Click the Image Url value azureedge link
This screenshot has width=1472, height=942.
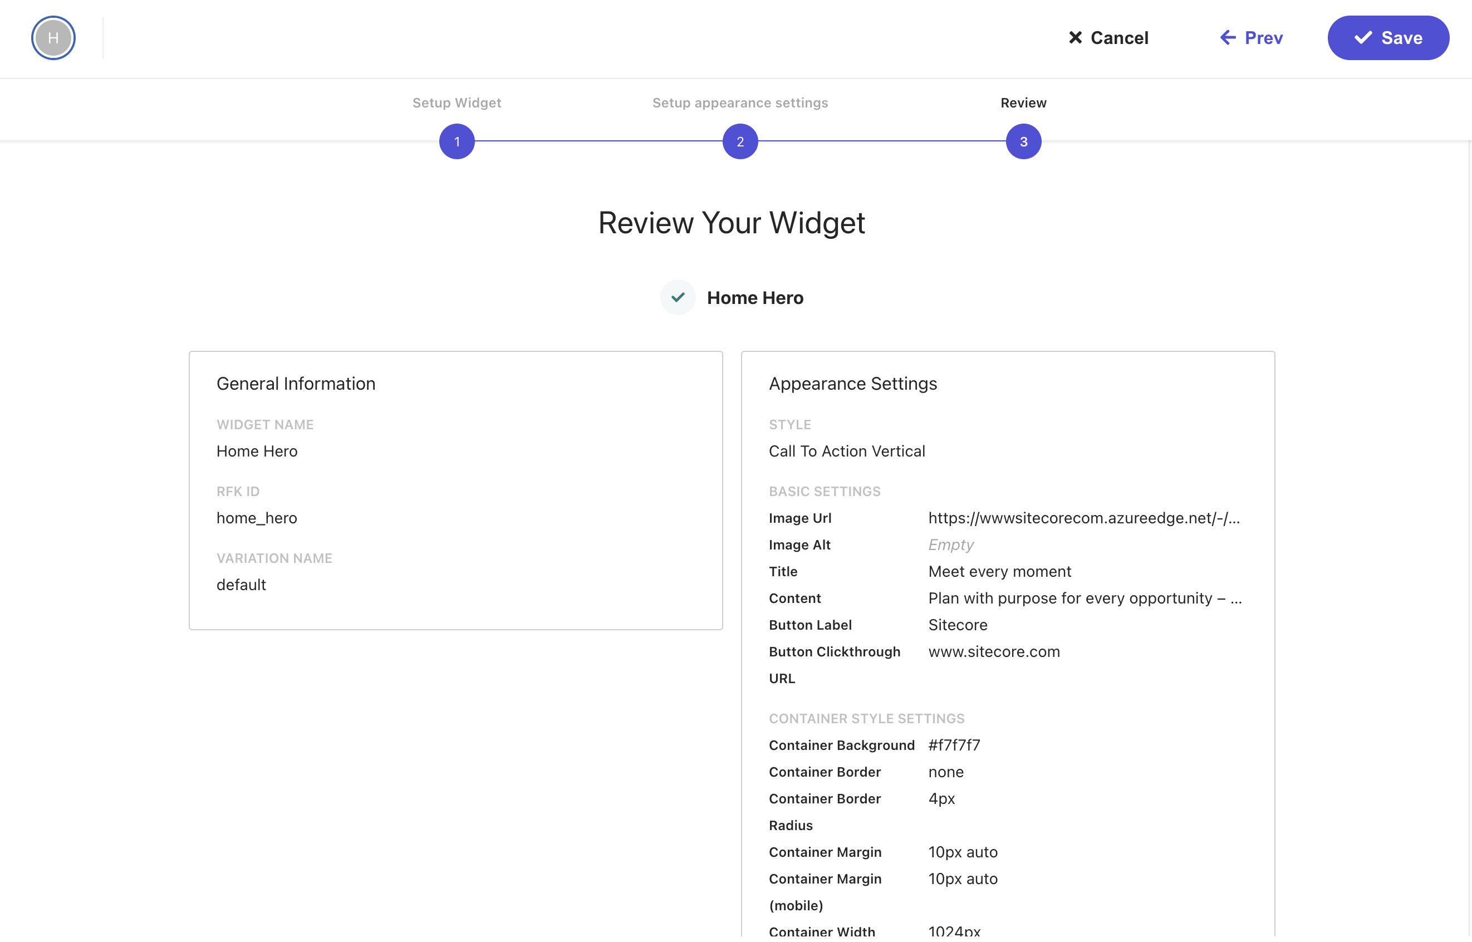(x=1085, y=518)
